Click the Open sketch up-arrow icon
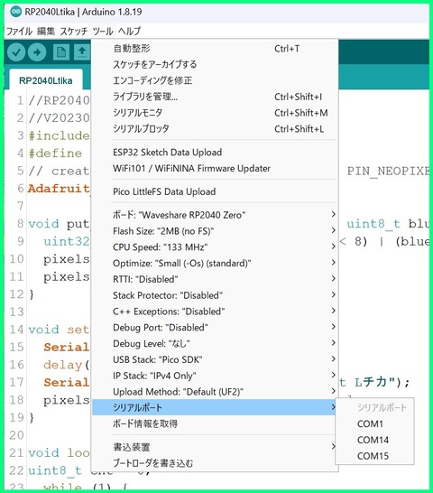This screenshot has height=493, width=433. point(82,52)
